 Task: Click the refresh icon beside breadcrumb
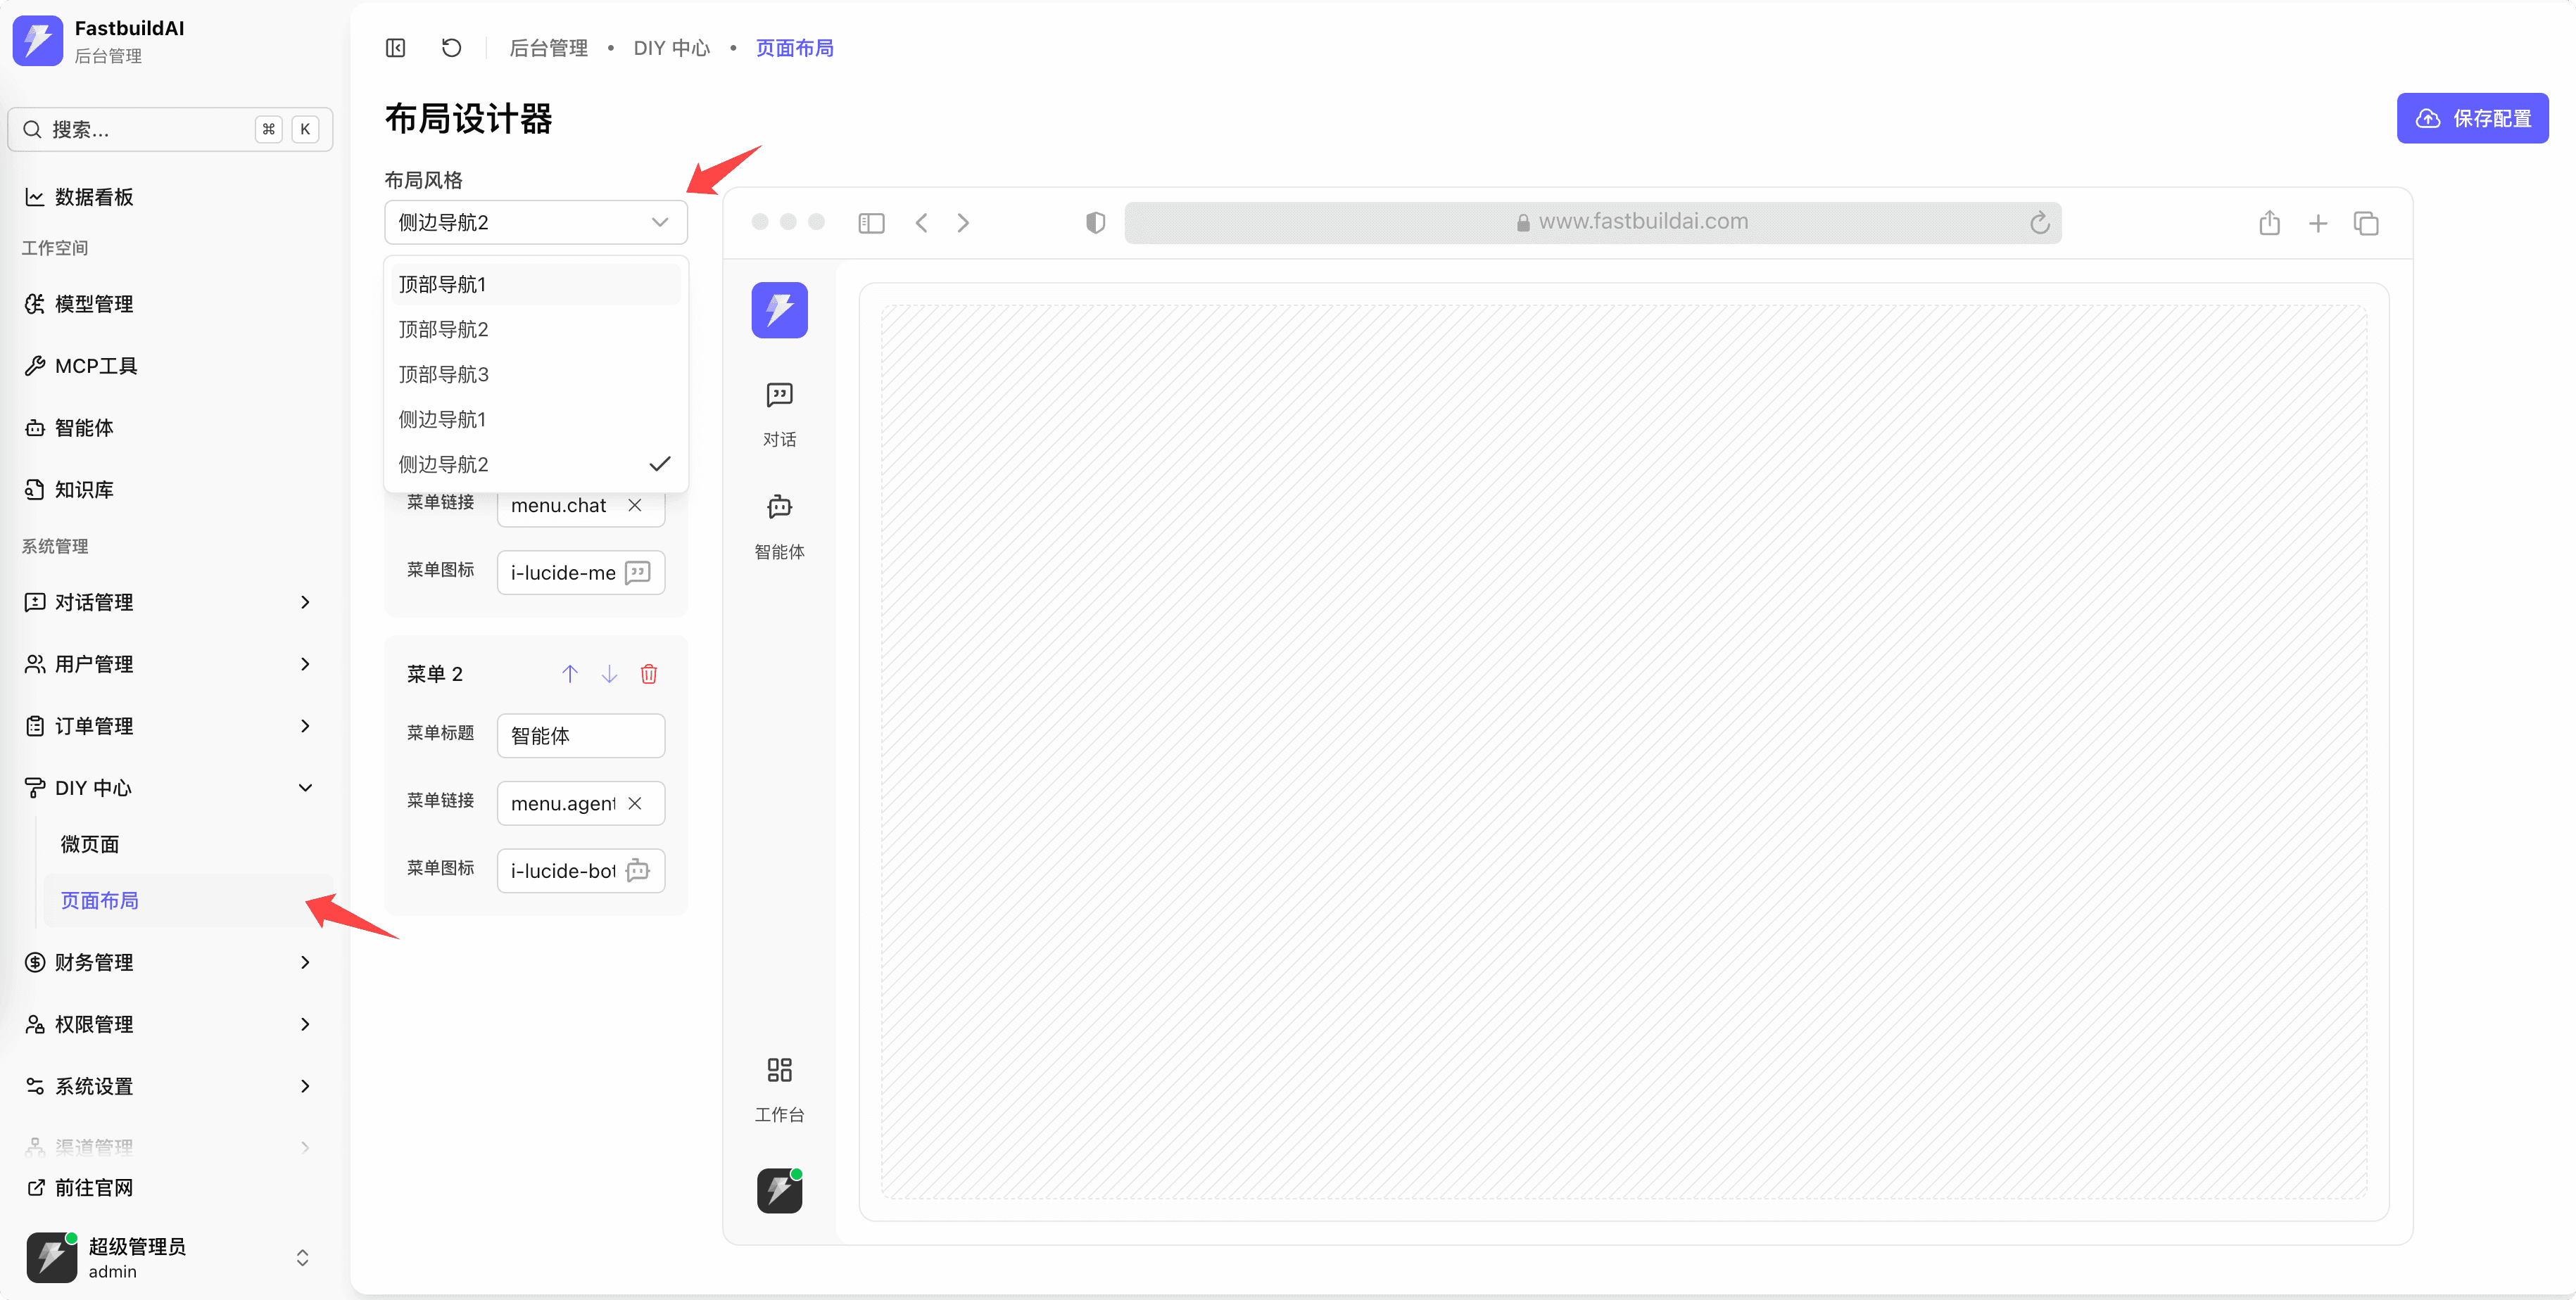[451, 48]
